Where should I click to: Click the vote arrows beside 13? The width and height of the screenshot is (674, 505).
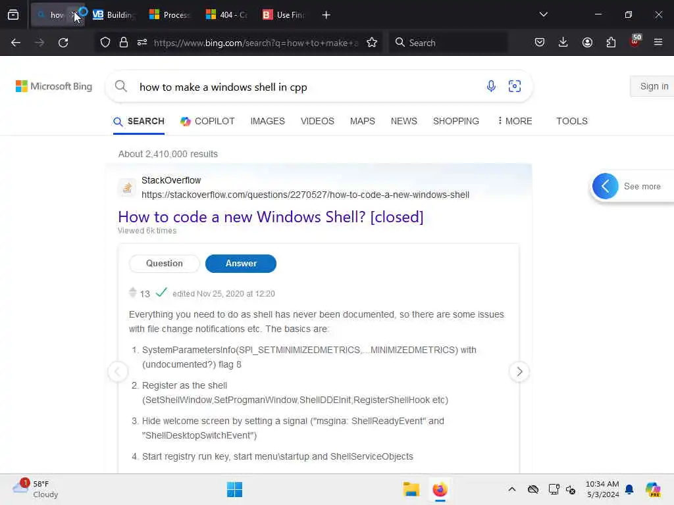point(133,293)
